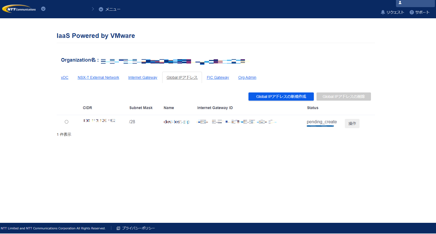Viewport: 436px width, 234px height.
Task: Click Global IPアドレスの新規作成 button
Action: (281, 97)
